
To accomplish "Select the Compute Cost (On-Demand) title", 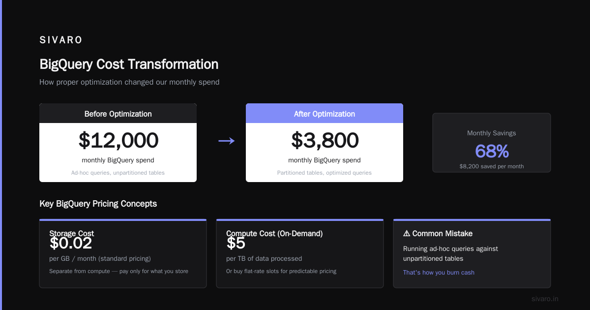I will click(274, 234).
